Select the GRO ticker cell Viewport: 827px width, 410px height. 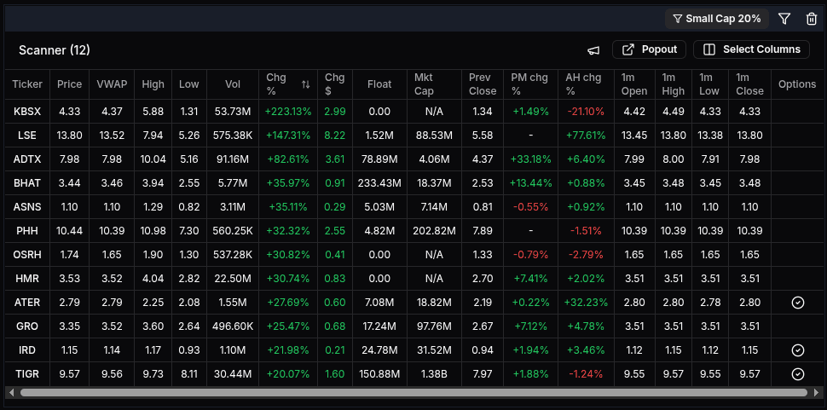pyautogui.click(x=27, y=326)
